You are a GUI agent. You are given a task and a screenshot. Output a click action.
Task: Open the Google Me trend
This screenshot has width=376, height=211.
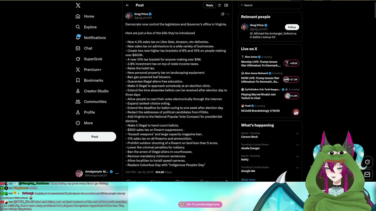248,171
